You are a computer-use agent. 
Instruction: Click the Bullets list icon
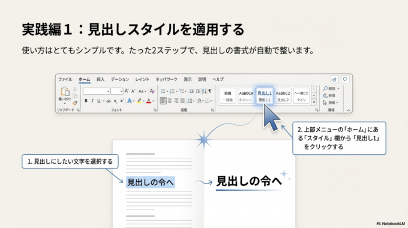point(163,91)
